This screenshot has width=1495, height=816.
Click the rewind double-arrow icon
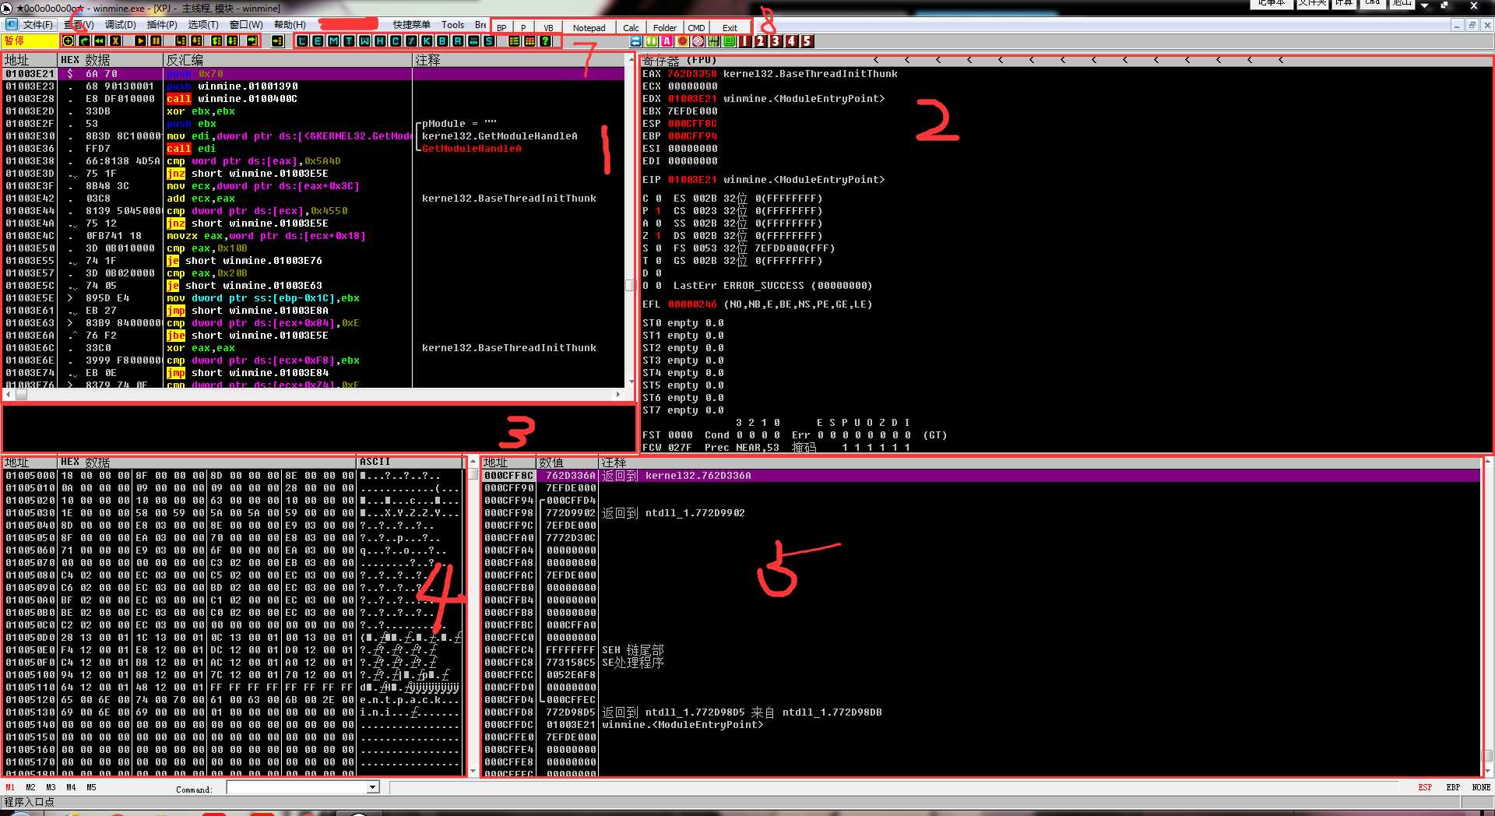coord(100,41)
